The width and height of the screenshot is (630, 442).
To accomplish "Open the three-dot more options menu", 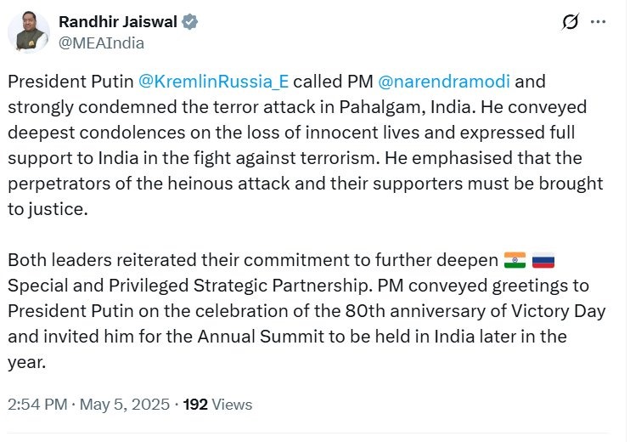I will tap(599, 22).
